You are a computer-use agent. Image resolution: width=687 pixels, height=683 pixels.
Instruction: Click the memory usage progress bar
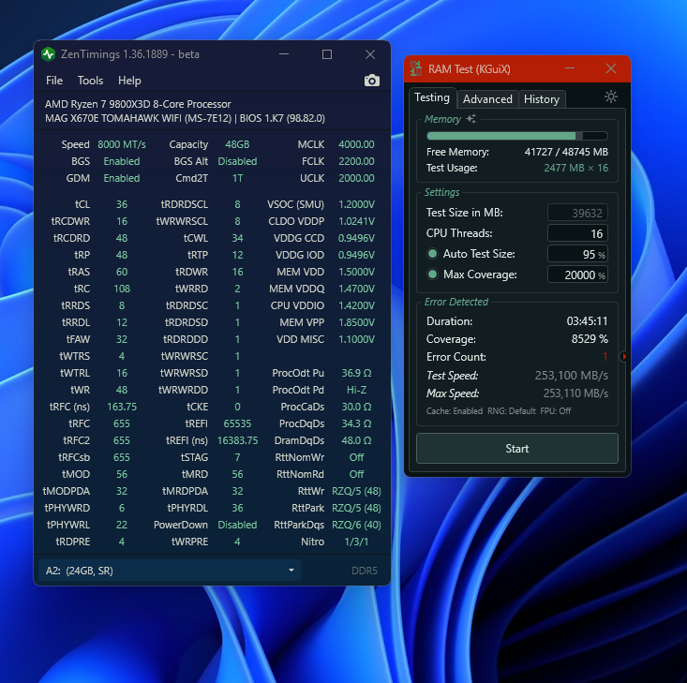(x=517, y=136)
